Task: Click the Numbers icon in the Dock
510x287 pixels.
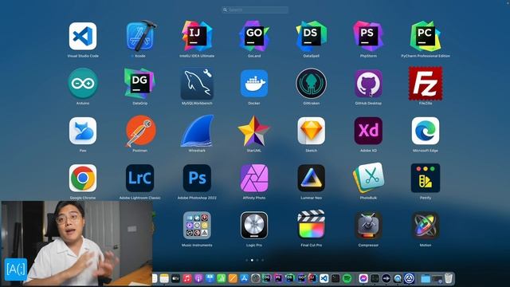Action: 222,278
